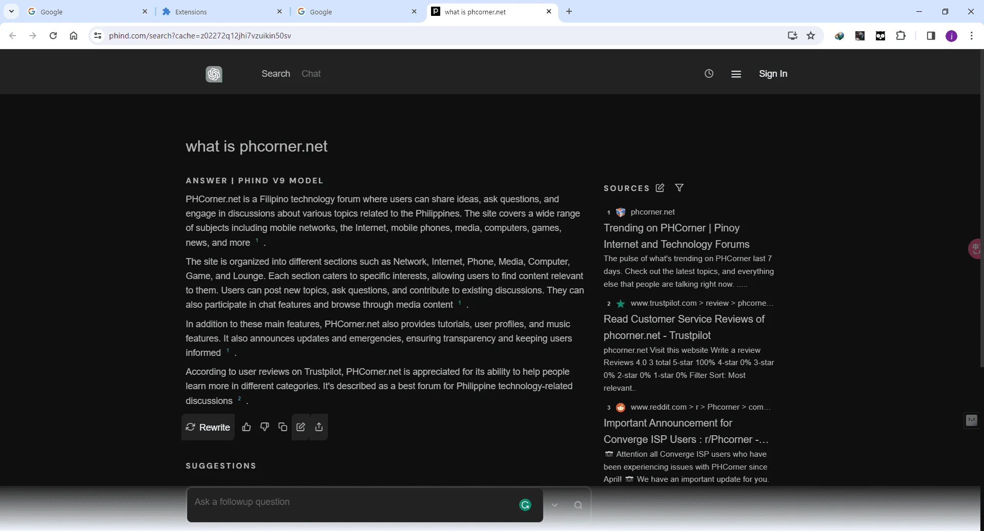Expand the followup options chevron

555,505
